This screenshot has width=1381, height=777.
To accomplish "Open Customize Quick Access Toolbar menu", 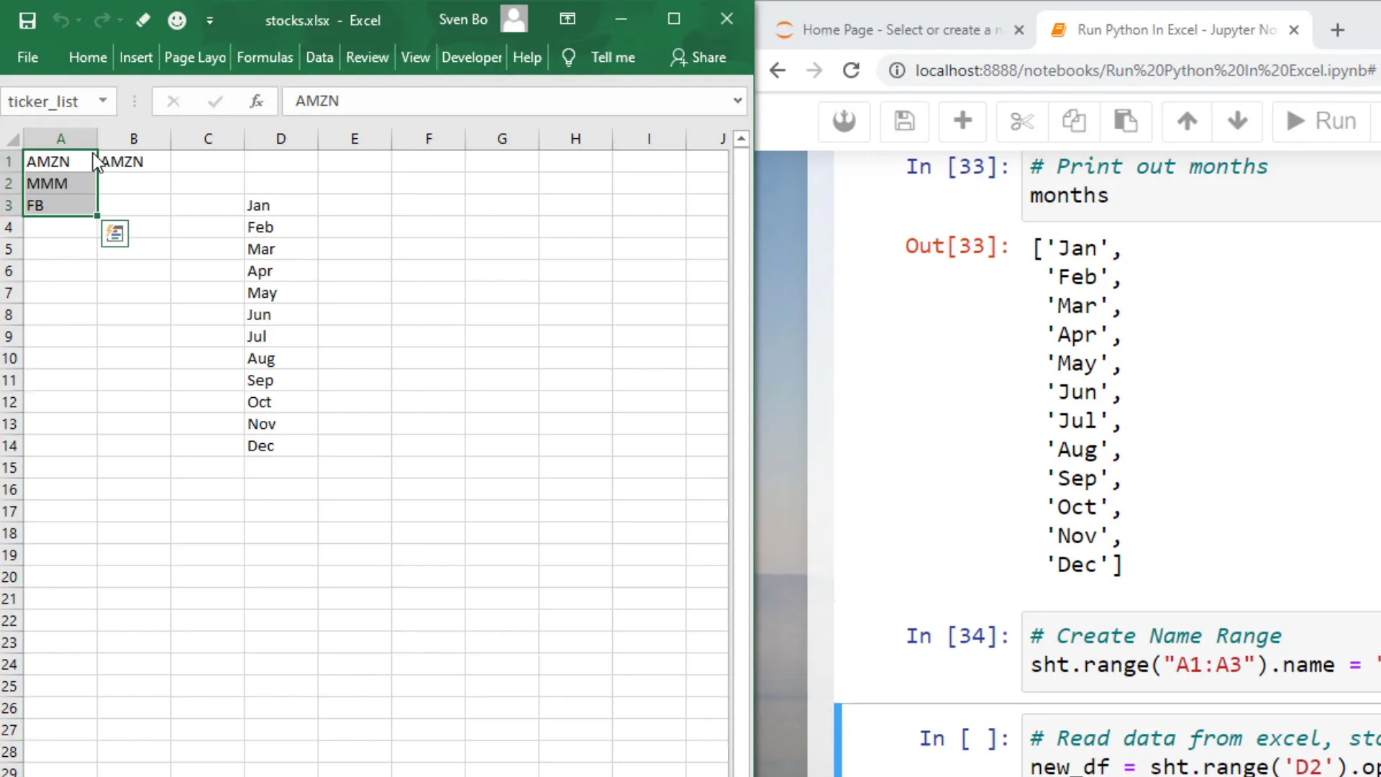I will (x=209, y=20).
